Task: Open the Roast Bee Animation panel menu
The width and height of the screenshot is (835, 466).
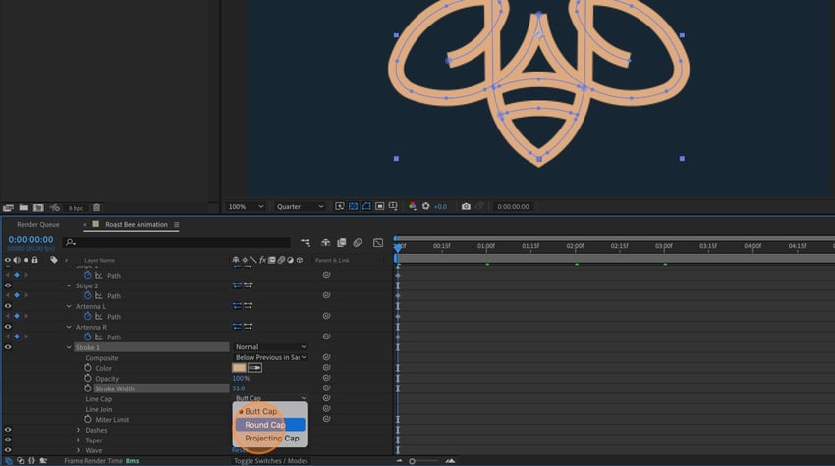Action: pos(176,225)
